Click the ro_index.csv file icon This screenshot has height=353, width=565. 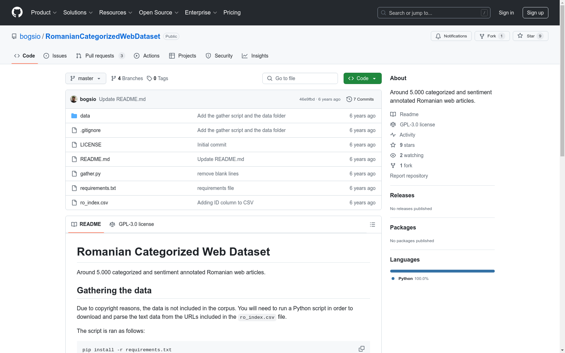(x=74, y=203)
